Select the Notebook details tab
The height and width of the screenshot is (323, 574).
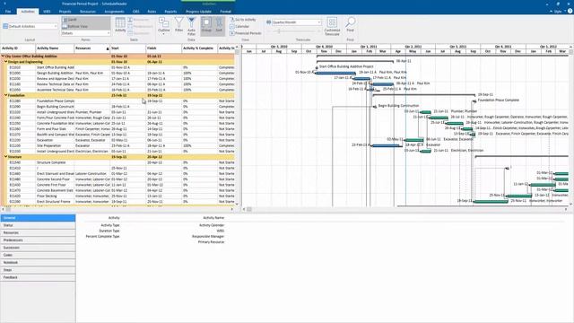38,263
